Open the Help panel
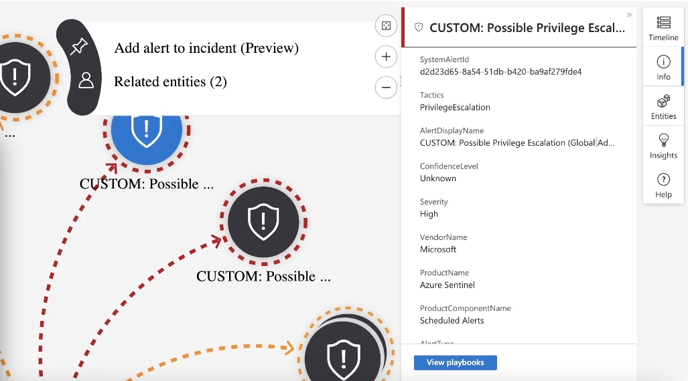Image resolution: width=688 pixels, height=381 pixels. click(x=663, y=185)
